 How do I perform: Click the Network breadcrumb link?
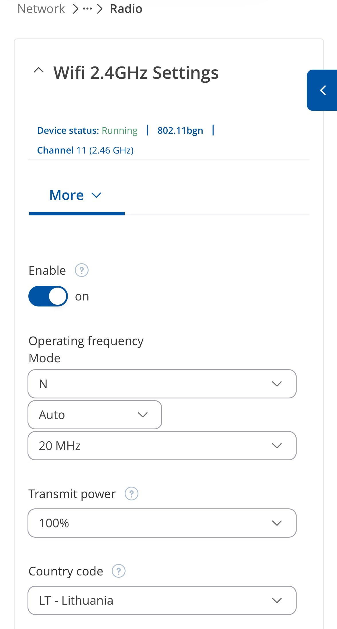click(x=41, y=9)
